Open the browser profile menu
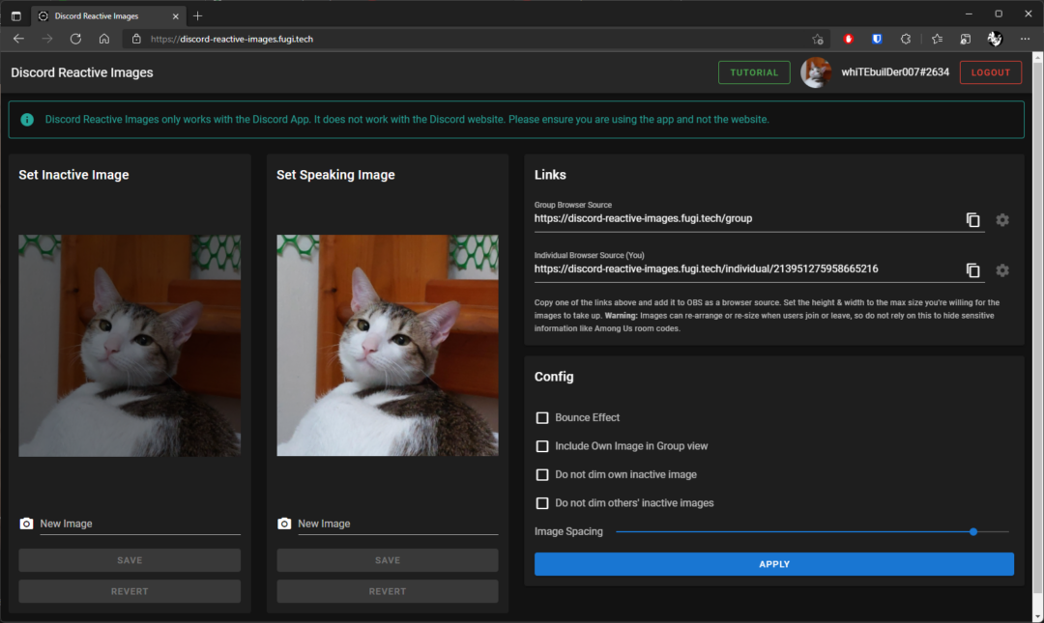Viewport: 1044px width, 623px height. pyautogui.click(x=995, y=39)
